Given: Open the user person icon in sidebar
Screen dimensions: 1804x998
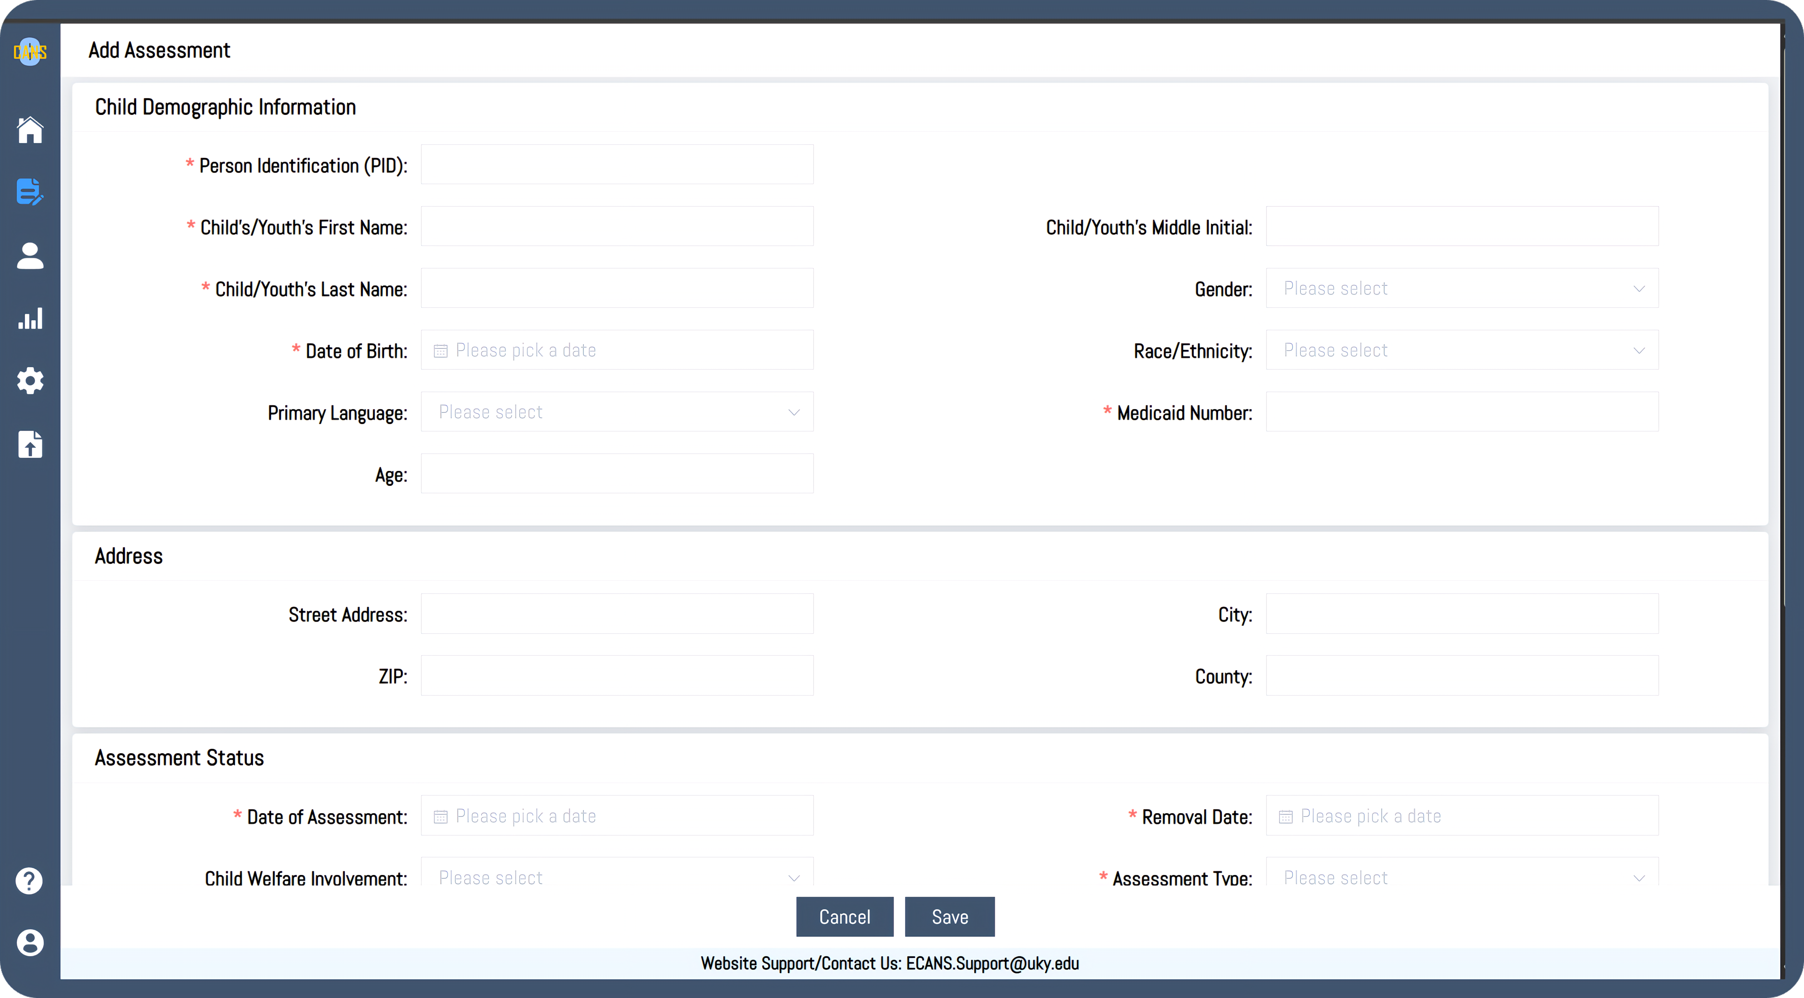Looking at the screenshot, I should 30,256.
